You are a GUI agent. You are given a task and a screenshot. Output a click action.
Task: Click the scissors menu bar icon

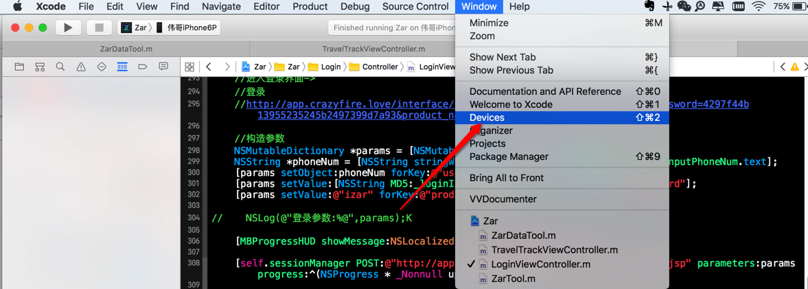pos(667,7)
